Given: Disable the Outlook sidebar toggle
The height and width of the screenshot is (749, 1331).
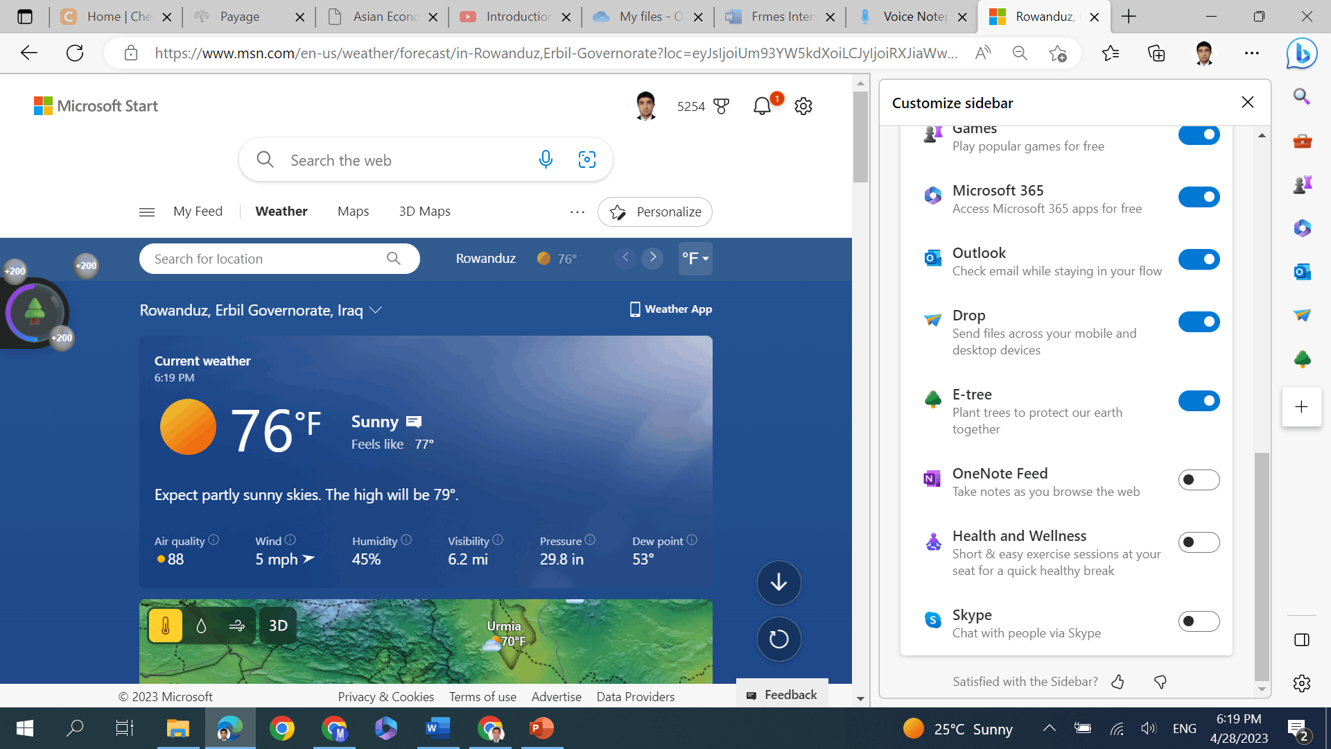Looking at the screenshot, I should point(1199,259).
